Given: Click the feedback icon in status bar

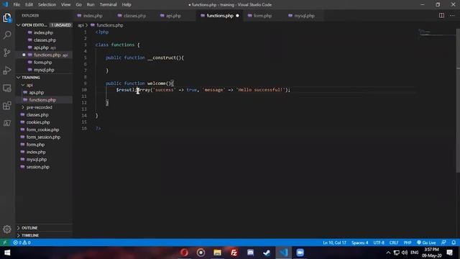Looking at the screenshot, I should pyautogui.click(x=444, y=242).
